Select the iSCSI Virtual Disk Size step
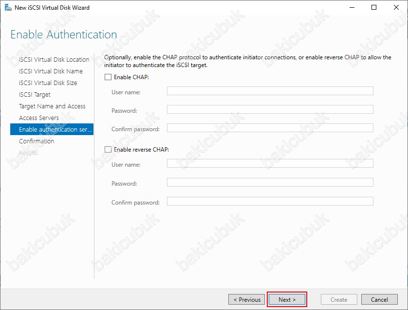 pyautogui.click(x=48, y=83)
